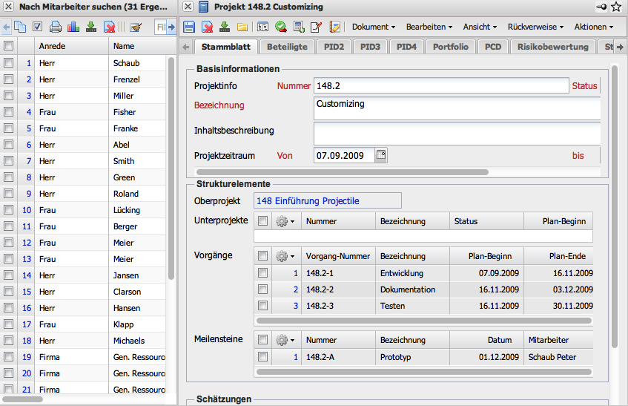The image size is (628, 406).
Task: Click the printer icon in the employee search toolbar
Action: [56, 27]
